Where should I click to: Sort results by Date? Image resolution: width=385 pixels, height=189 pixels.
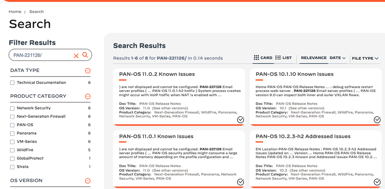[x=337, y=58]
